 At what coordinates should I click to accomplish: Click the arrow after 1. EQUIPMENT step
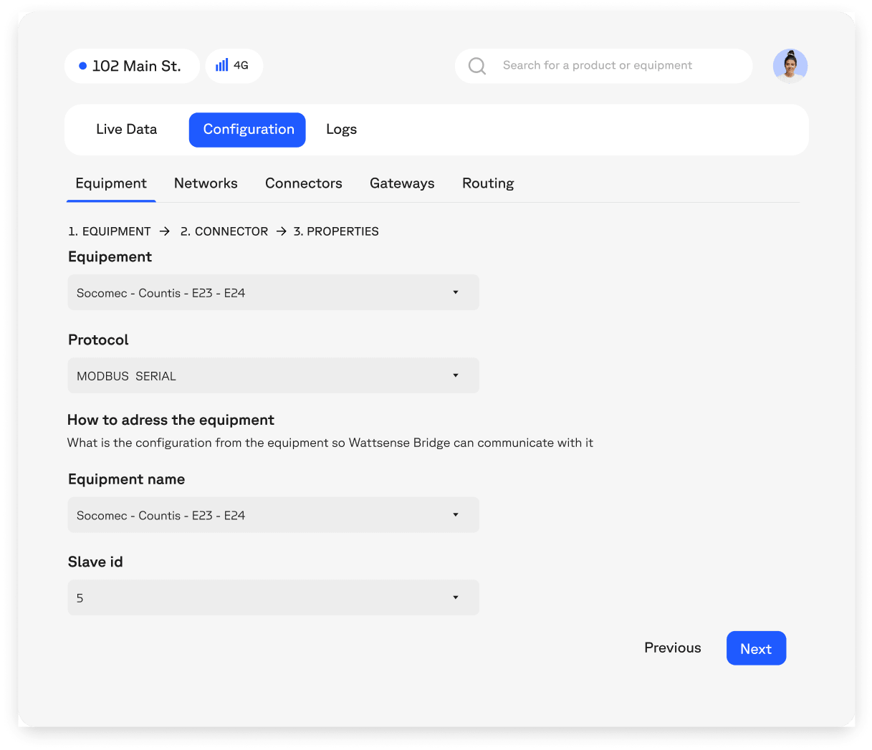[165, 231]
